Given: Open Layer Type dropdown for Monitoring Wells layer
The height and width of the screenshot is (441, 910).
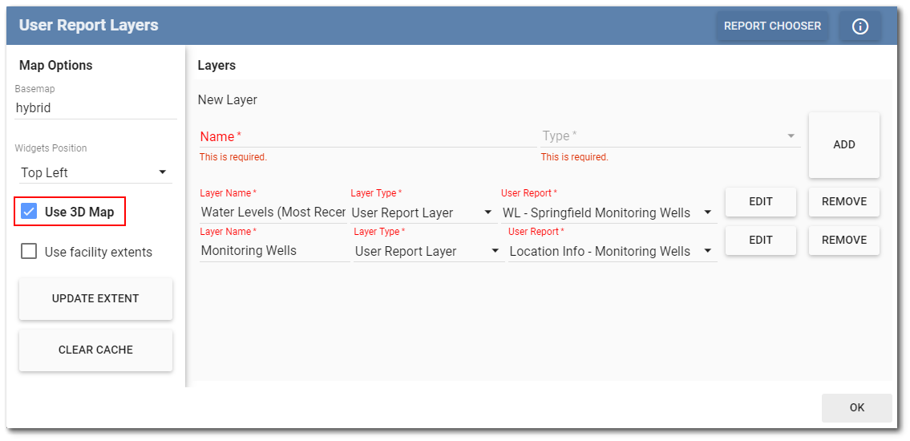Looking at the screenshot, I should click(x=428, y=251).
